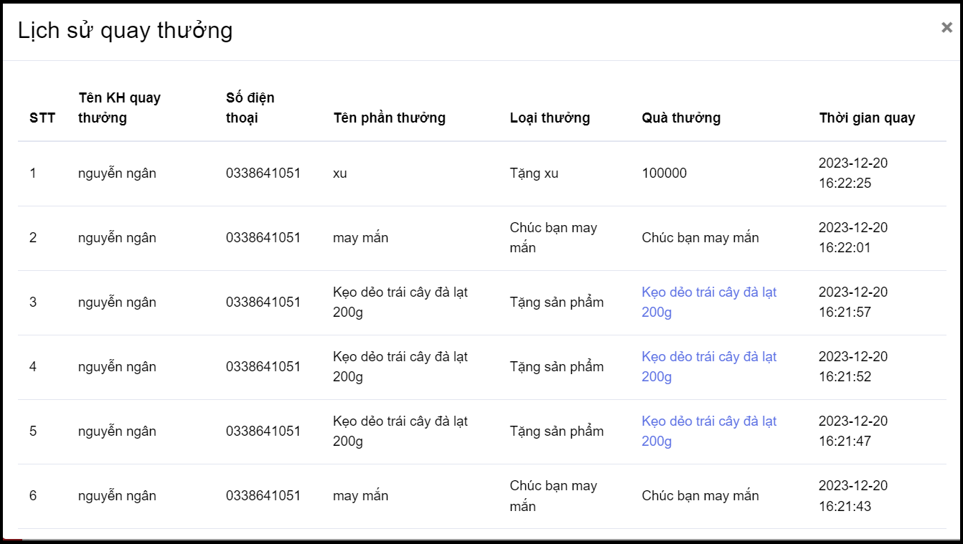
Task: Select the 100000 reward value in row 1
Action: click(x=664, y=173)
